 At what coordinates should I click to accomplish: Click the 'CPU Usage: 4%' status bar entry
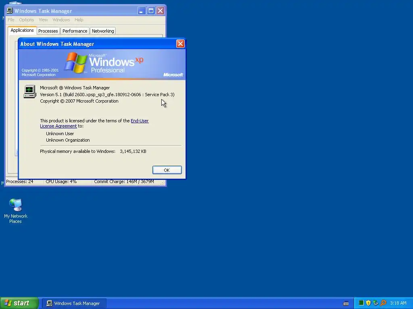[x=61, y=181]
